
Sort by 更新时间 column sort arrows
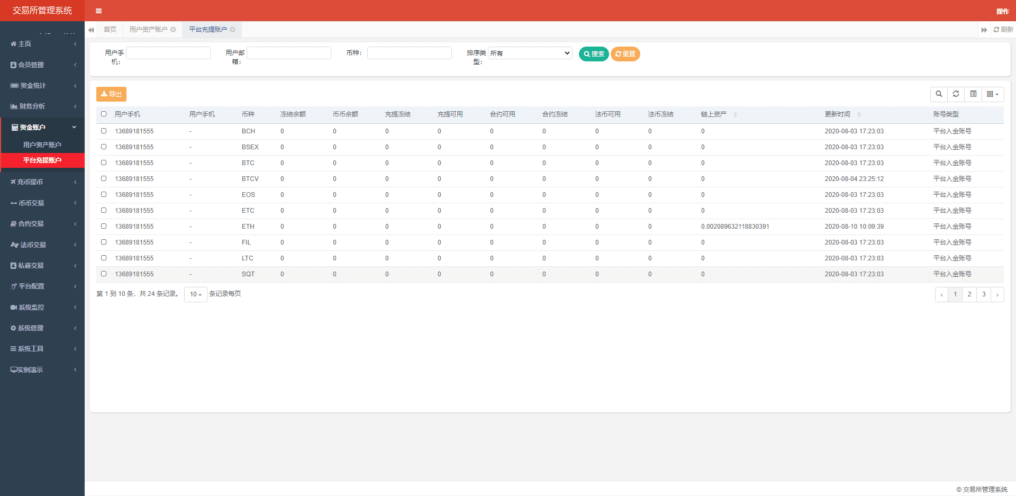tap(859, 114)
